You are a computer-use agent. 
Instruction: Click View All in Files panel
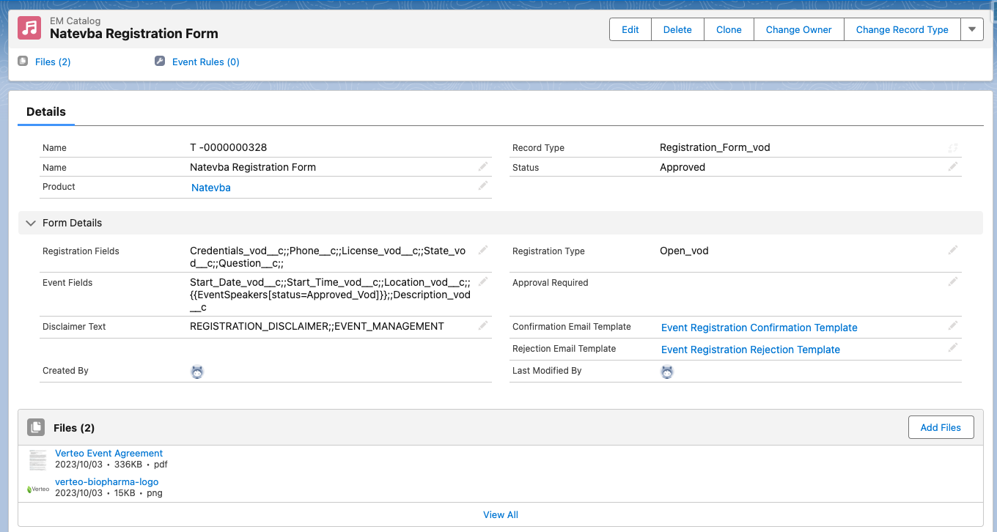[x=500, y=514]
